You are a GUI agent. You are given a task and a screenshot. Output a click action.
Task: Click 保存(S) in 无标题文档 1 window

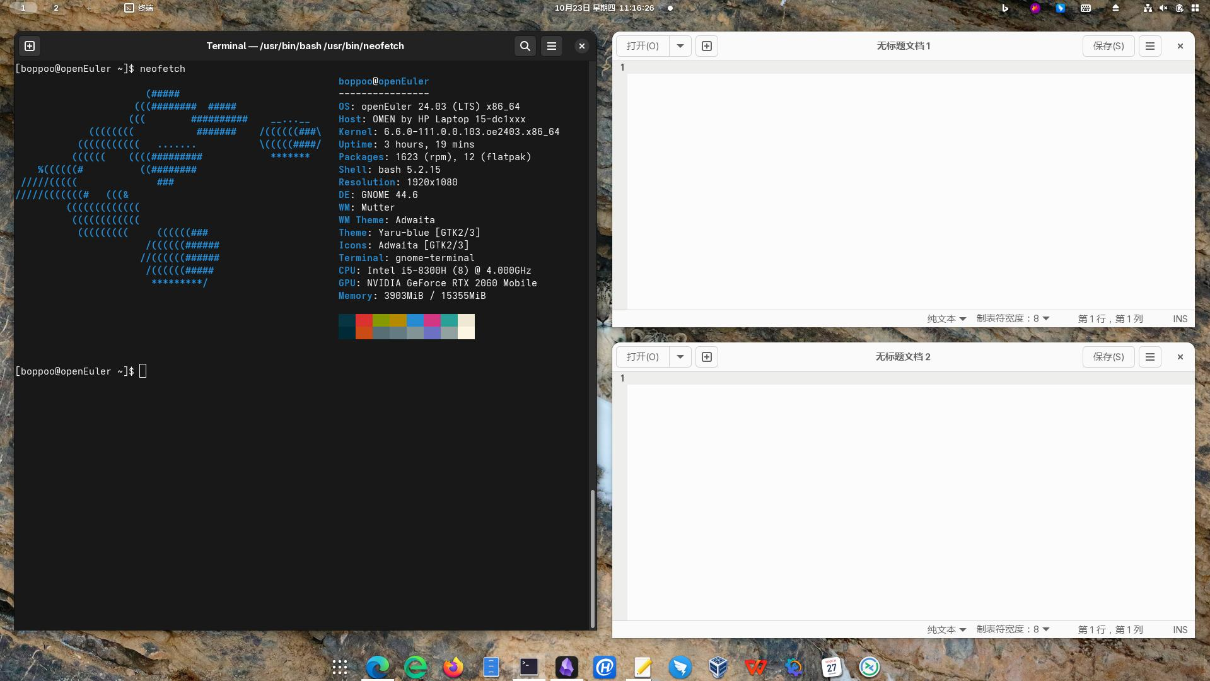(x=1108, y=46)
